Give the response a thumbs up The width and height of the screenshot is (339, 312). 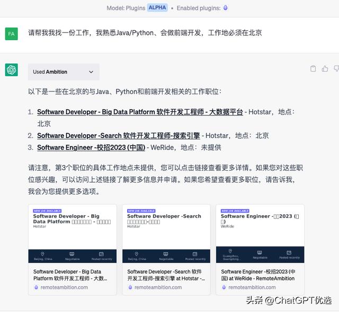325,69
